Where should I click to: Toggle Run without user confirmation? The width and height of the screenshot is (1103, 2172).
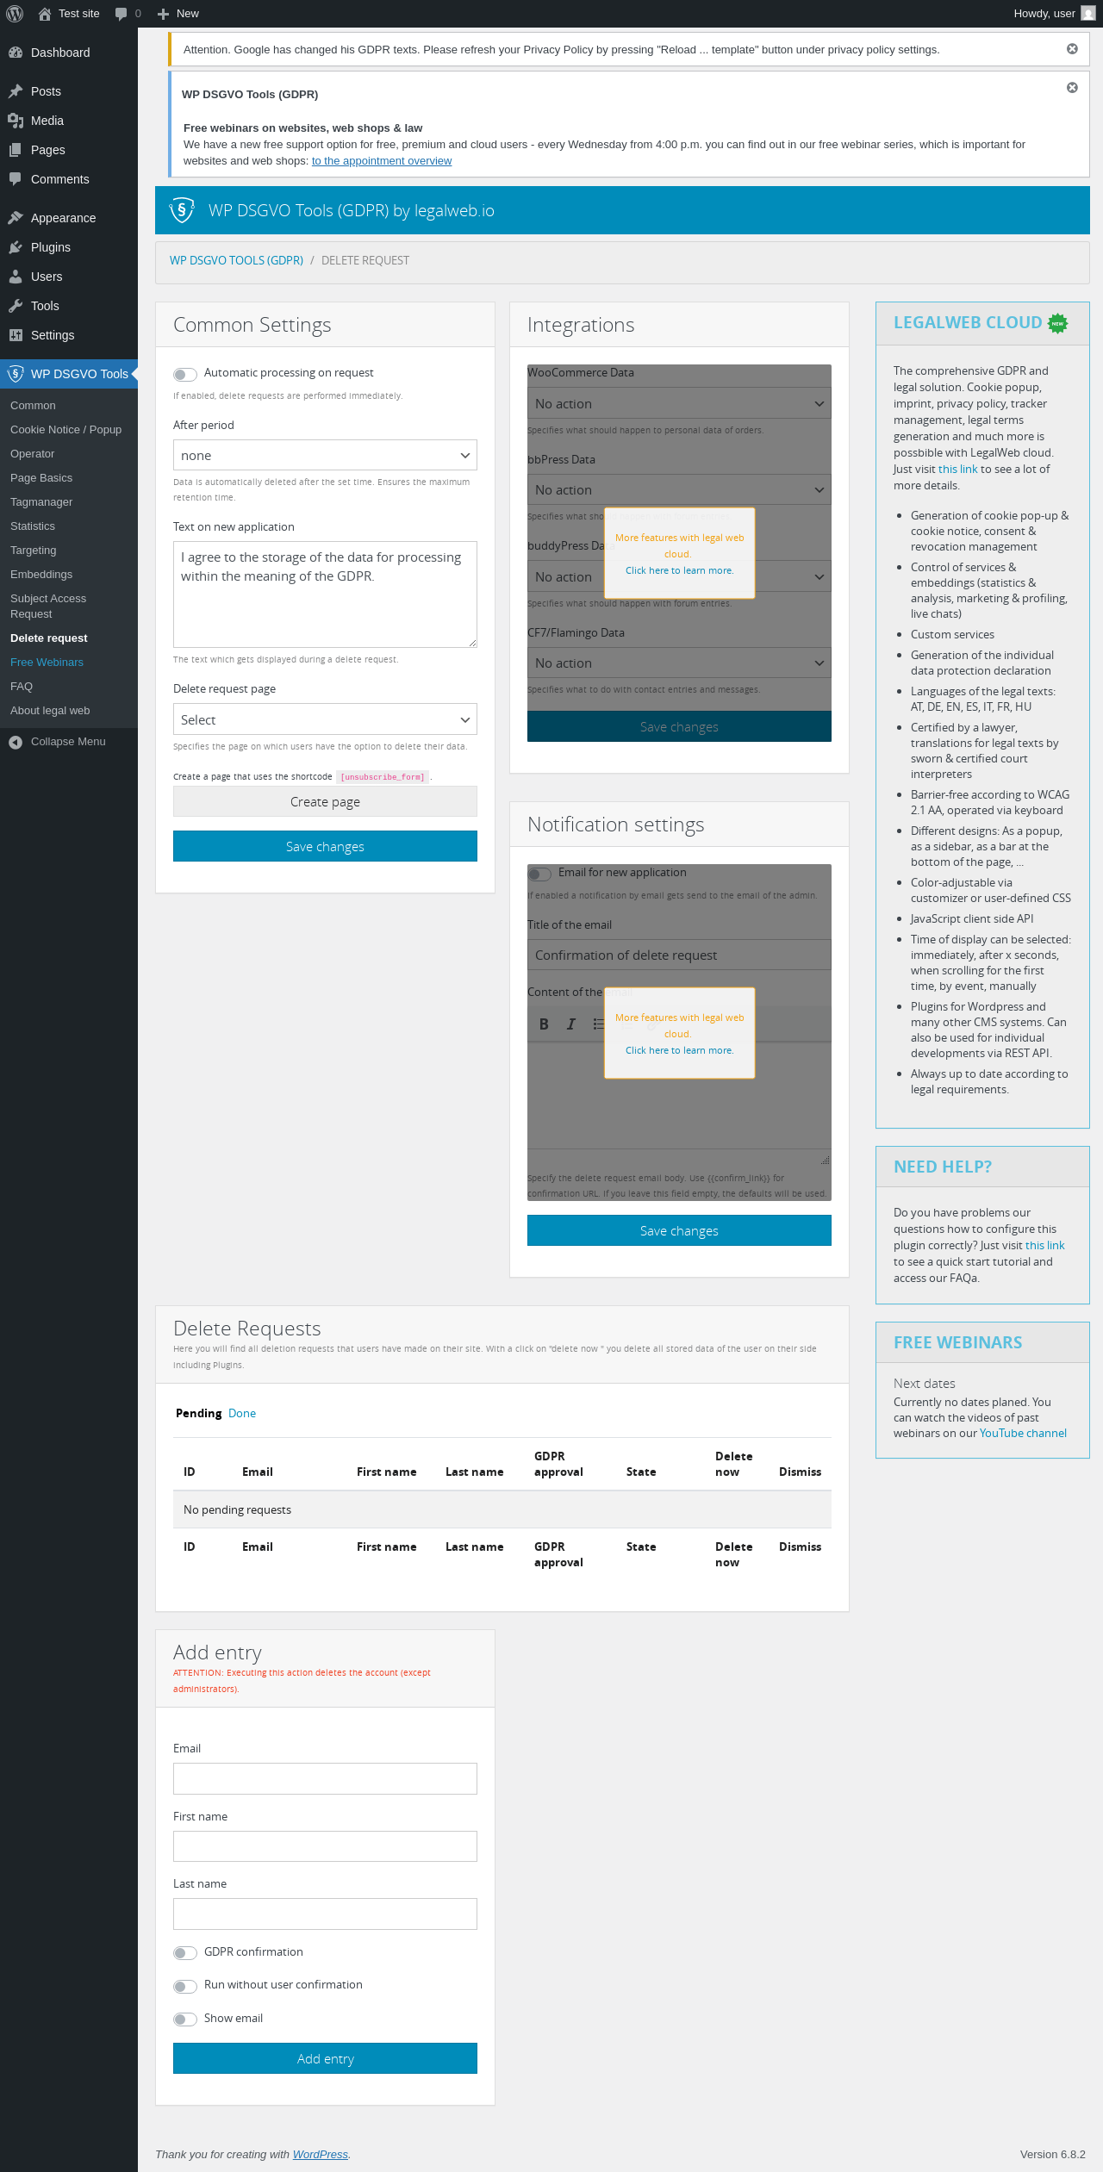click(x=185, y=1986)
